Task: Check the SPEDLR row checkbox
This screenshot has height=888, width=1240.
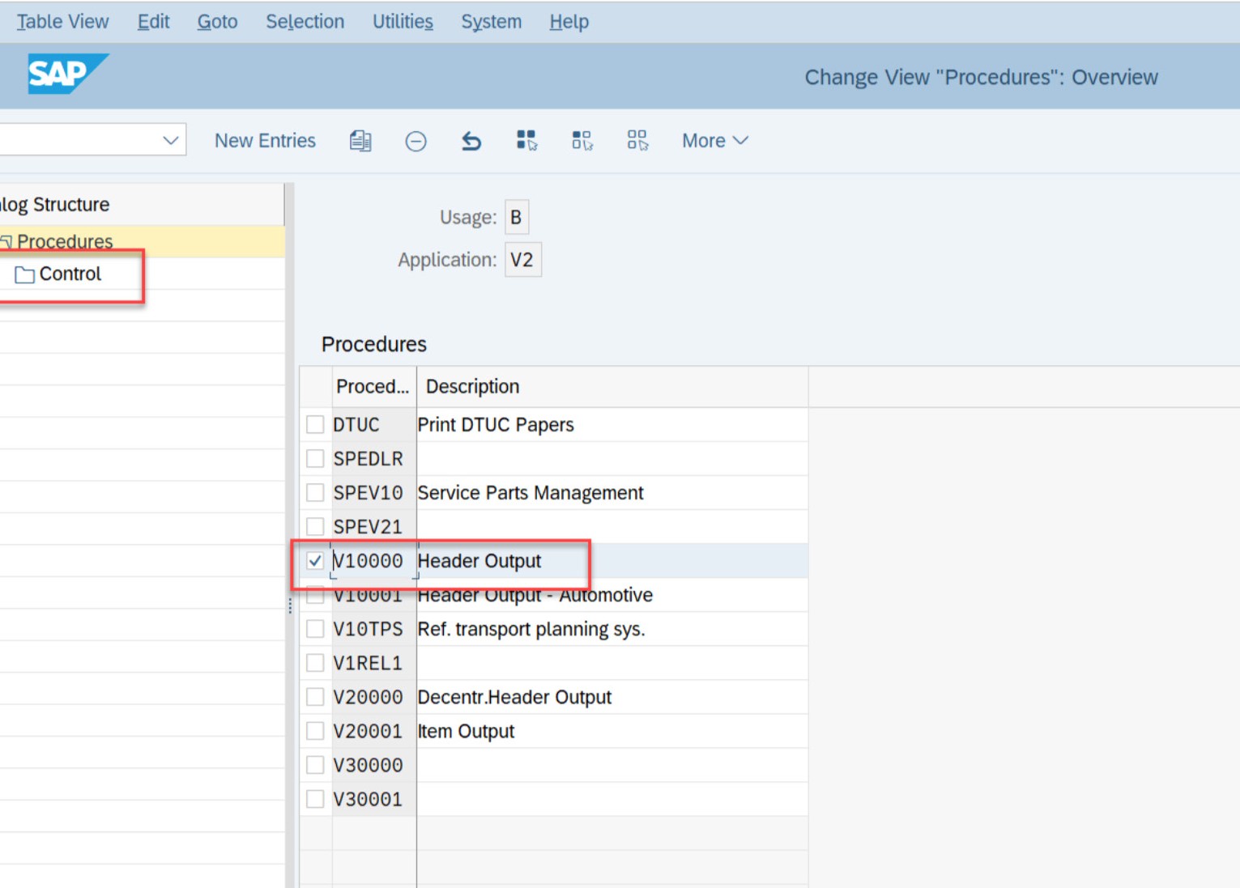Action: click(315, 458)
